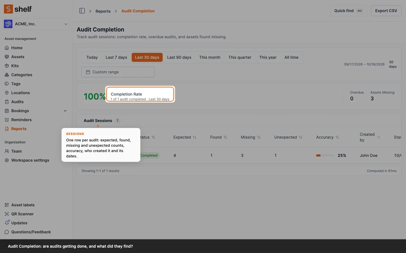
Task: Open the ACME, Inc. workspace switcher
Action: click(x=36, y=24)
